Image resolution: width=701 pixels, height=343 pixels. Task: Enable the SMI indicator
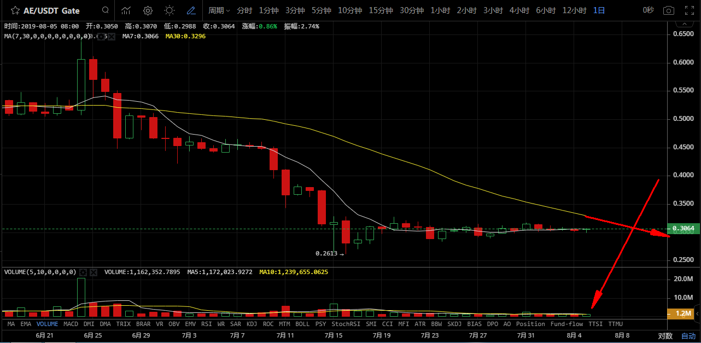click(x=371, y=324)
